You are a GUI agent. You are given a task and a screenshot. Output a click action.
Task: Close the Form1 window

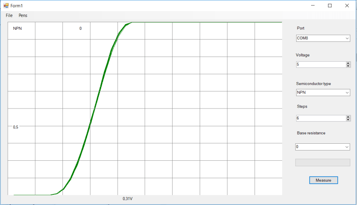(x=346, y=6)
